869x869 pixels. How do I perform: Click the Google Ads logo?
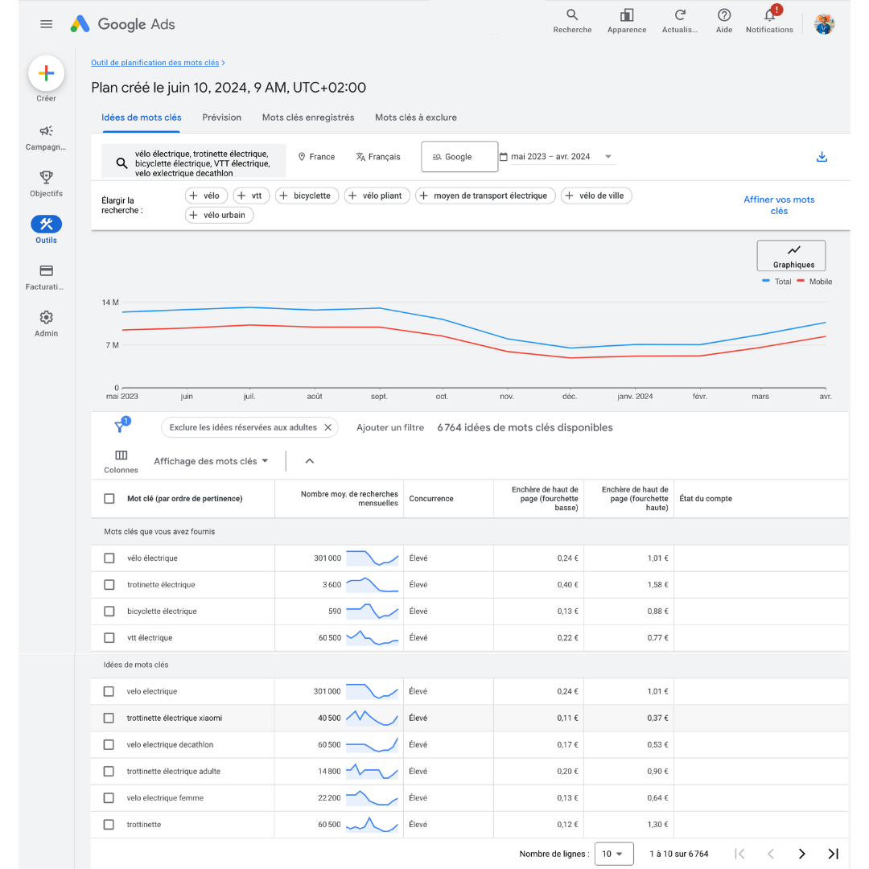click(122, 24)
